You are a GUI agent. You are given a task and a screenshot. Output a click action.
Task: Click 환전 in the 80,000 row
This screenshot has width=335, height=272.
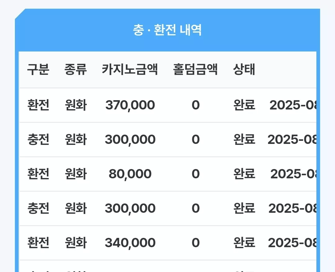[38, 174]
